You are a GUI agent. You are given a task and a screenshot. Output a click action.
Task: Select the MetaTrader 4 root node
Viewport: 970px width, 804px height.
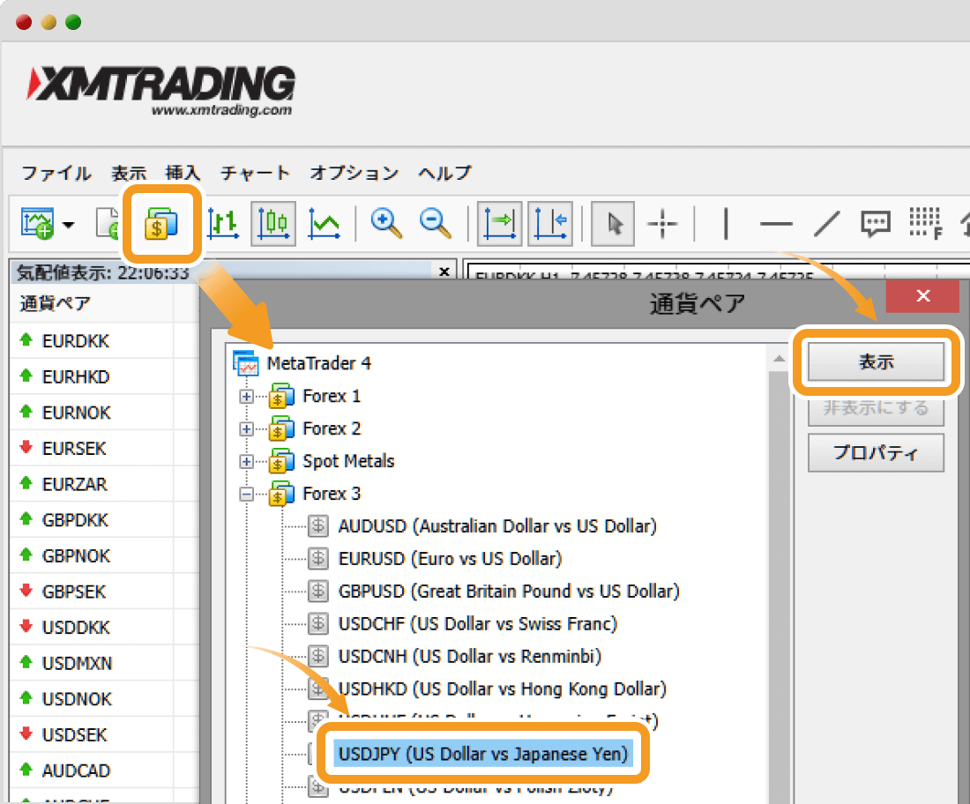[318, 363]
